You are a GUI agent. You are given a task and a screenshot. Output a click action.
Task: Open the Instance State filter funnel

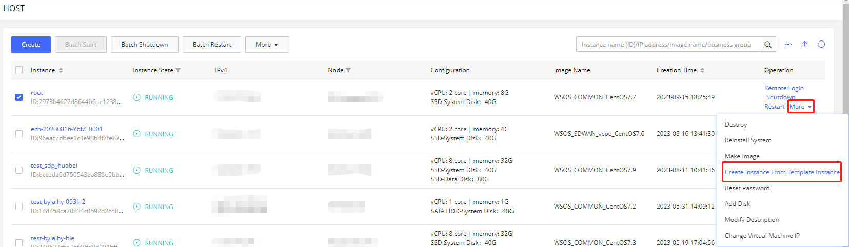pyautogui.click(x=178, y=70)
